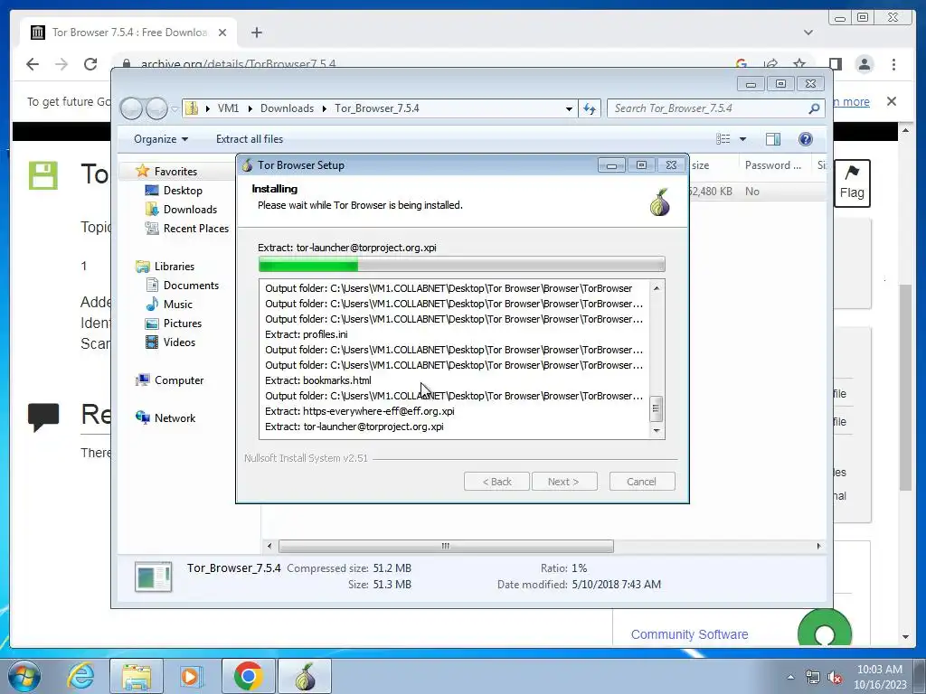Dismiss the Chrome info bar
The width and height of the screenshot is (926, 694).
892,101
